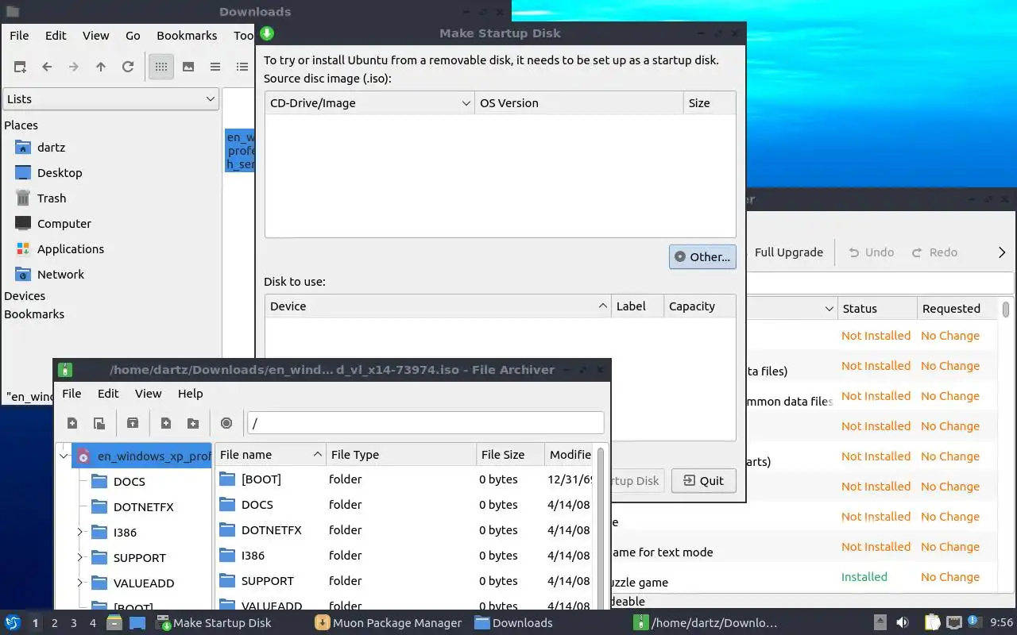Viewport: 1017px width, 635px height.
Task: Switch to virtual desktop 2
Action: point(54,623)
